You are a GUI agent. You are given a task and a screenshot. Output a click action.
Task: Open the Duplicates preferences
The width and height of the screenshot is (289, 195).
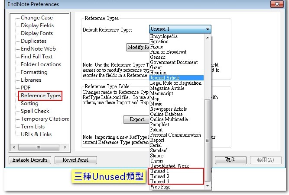pos(33,41)
